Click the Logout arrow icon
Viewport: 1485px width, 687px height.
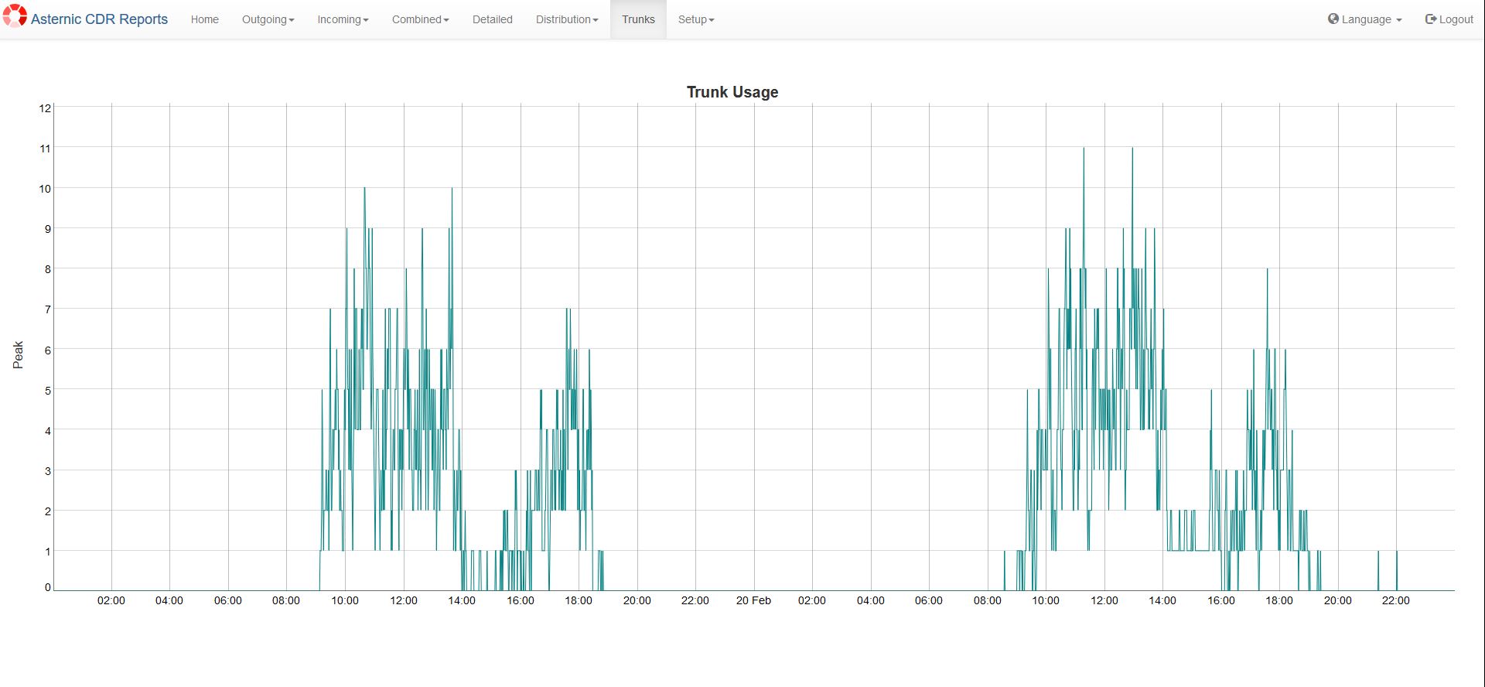[1430, 19]
